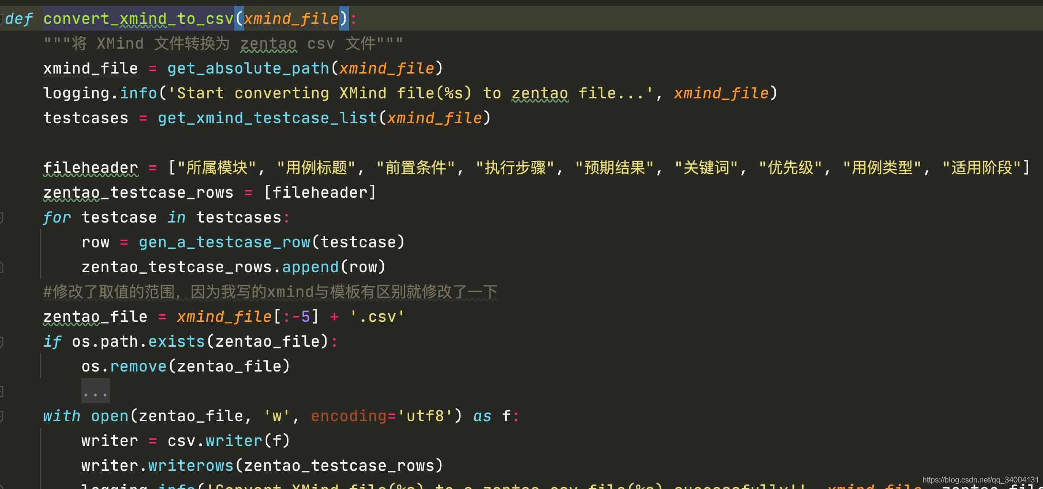Click the docstring about XMind conversion
This screenshot has width=1043, height=489.
tap(223, 44)
